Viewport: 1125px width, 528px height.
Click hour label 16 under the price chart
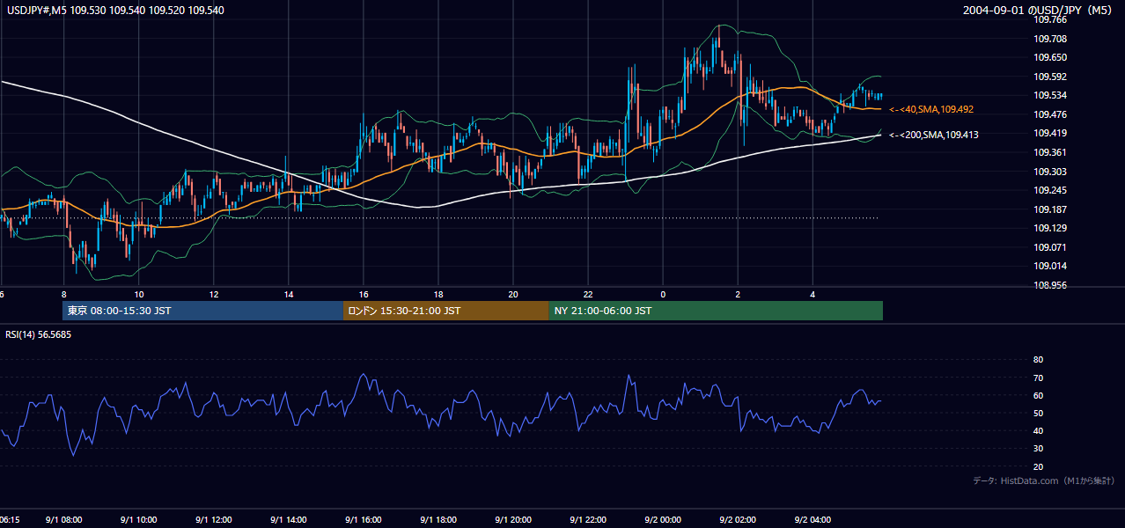click(x=364, y=294)
